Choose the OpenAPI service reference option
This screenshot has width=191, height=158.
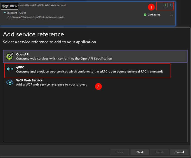[x=95, y=56]
